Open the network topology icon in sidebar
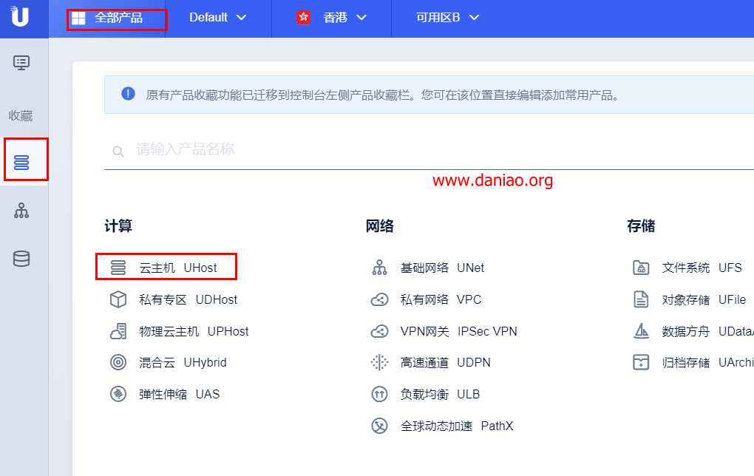Image resolution: width=754 pixels, height=476 pixels. pos(21,211)
